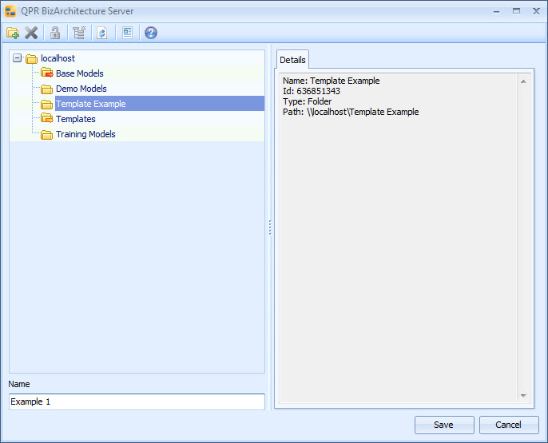The image size is (548, 443).
Task: Select the Base Models folder
Action: (x=79, y=73)
